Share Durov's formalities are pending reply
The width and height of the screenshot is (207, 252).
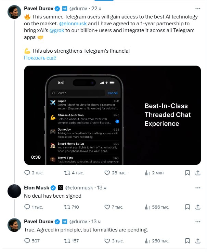point(198,241)
